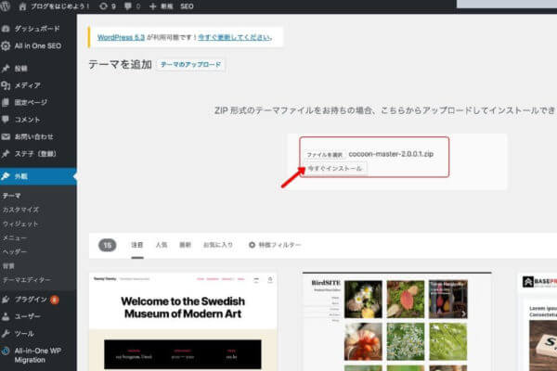Viewport: 557px width, 371px height.
Task: Click the plus new-content icon
Action: point(153,6)
